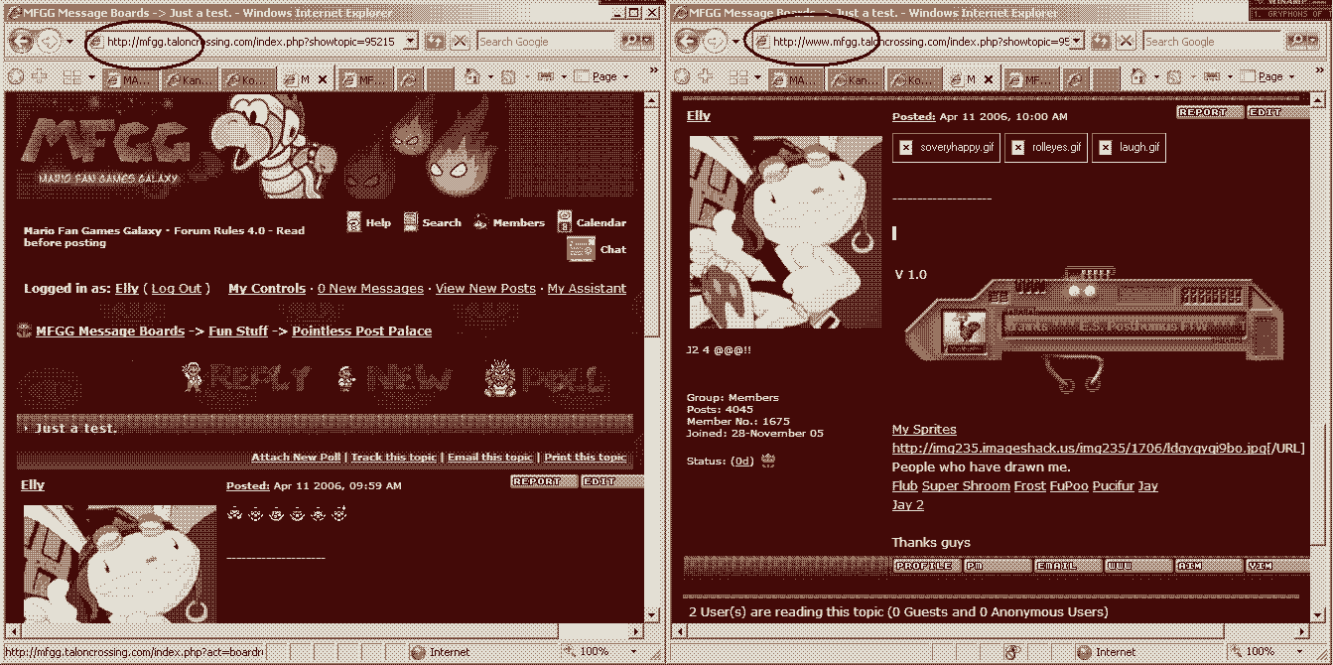Click Refresh icon in the left IE window
This screenshot has height=665, width=1333.
tap(434, 42)
